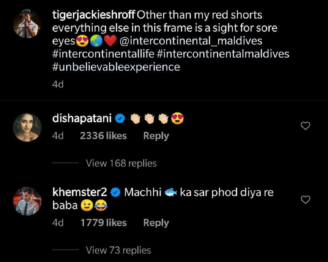328x262 pixels.
Task: Open the #unbelievableexperience hashtag
Action: [x=116, y=67]
